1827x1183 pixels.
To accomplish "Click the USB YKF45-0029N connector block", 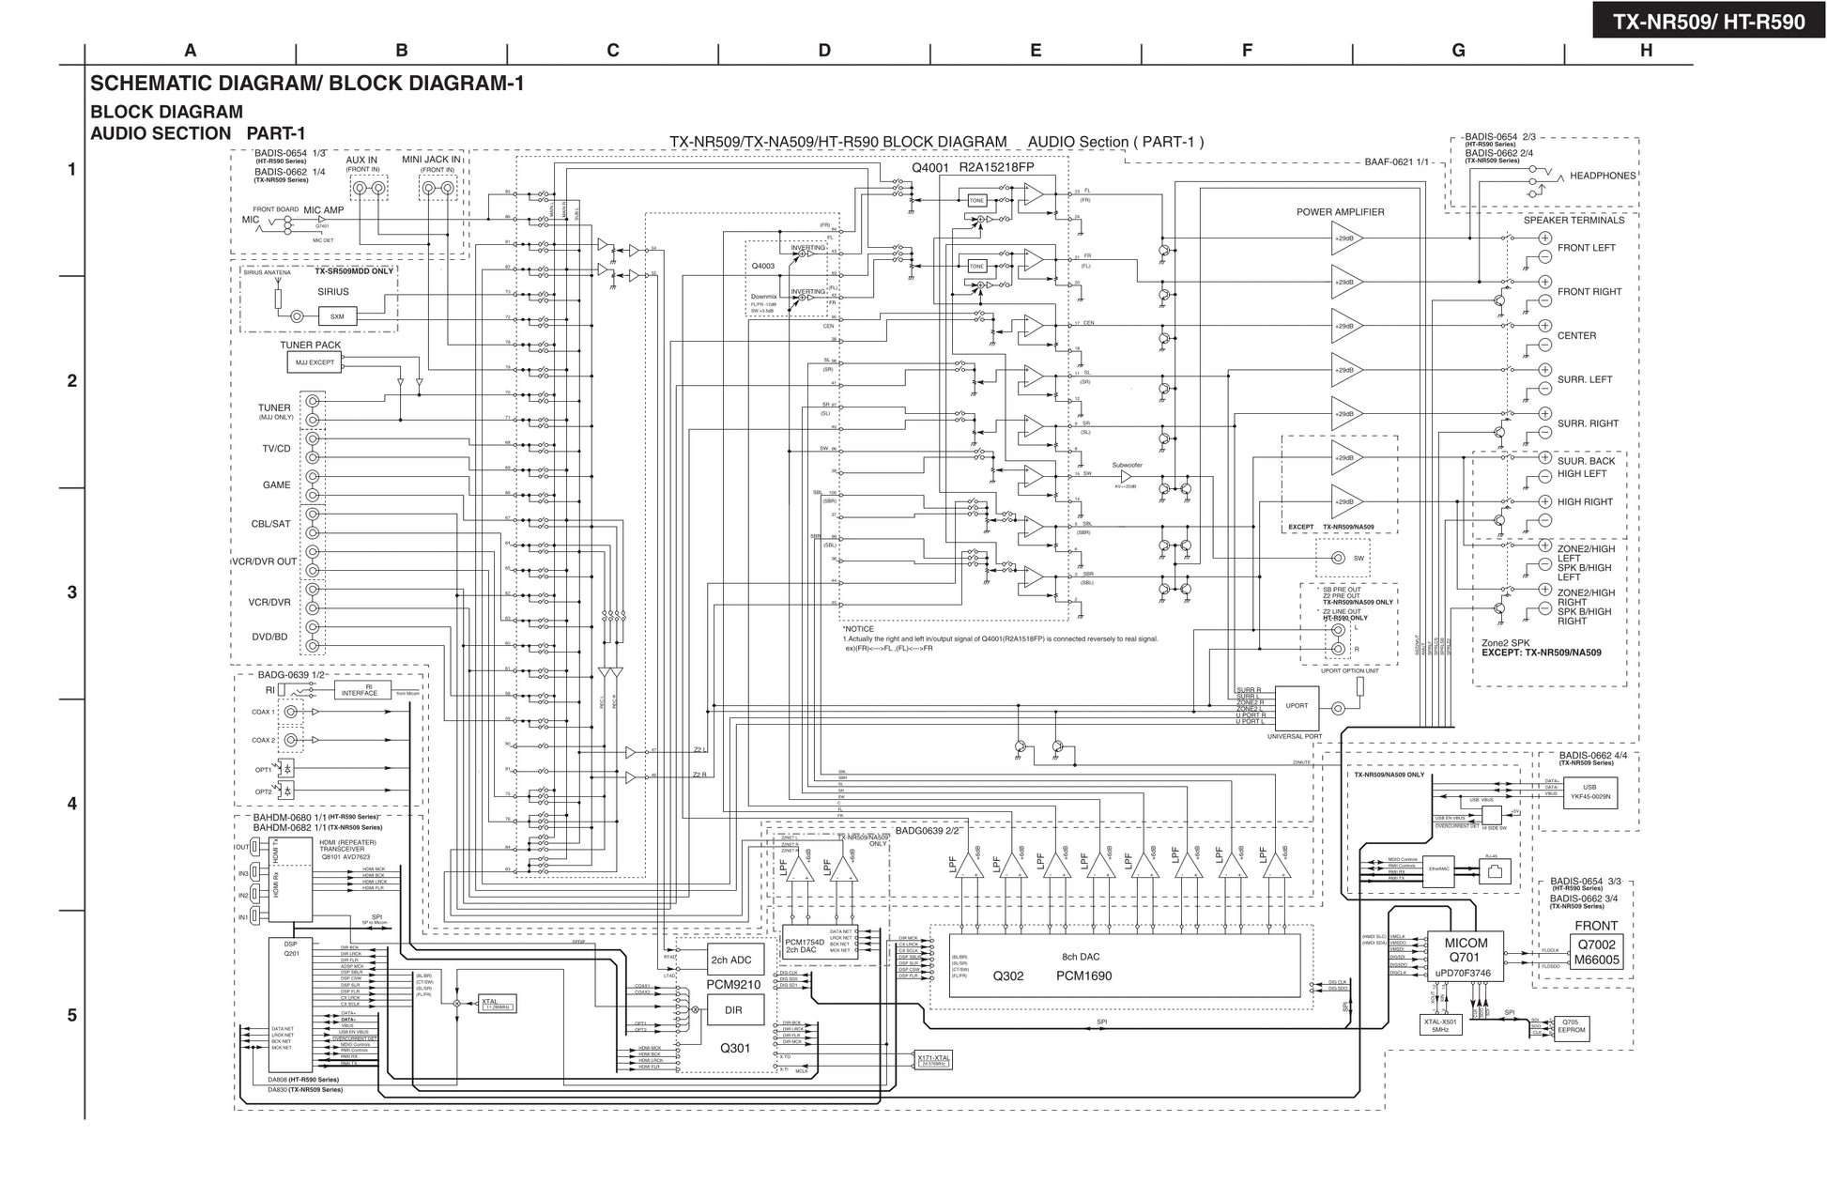I will tap(1589, 791).
